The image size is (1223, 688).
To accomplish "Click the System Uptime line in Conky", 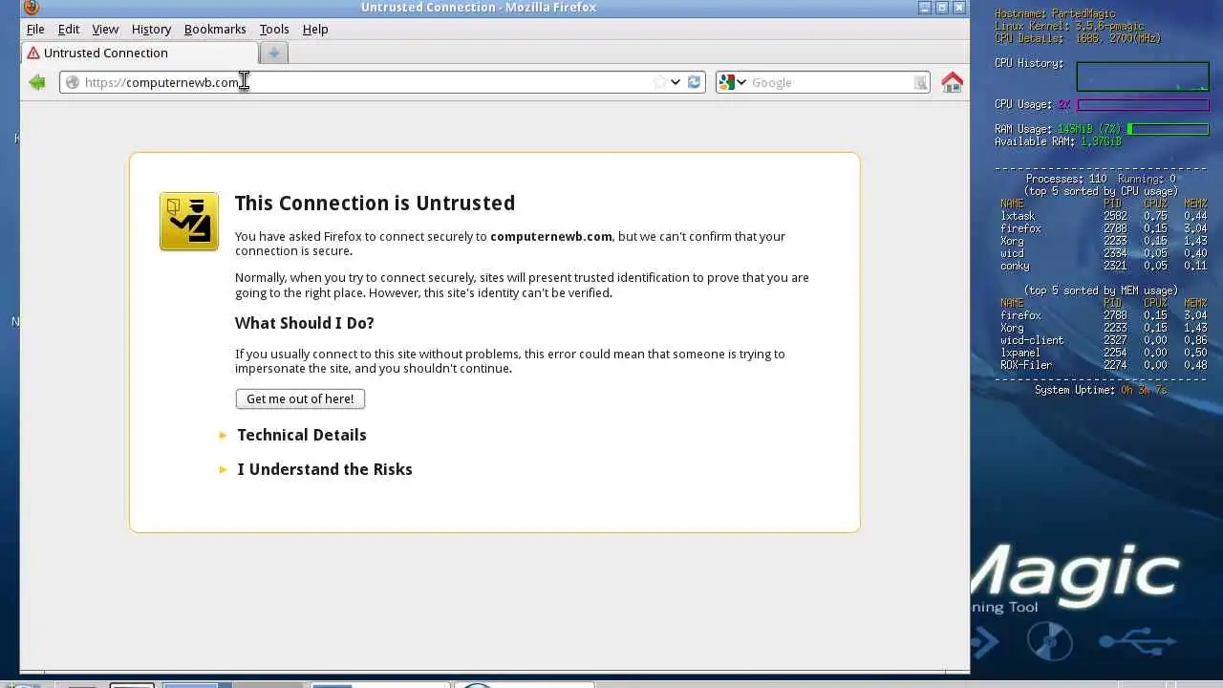I will (x=1101, y=390).
